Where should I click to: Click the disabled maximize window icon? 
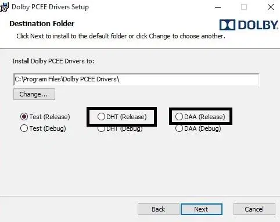pos(244,7)
